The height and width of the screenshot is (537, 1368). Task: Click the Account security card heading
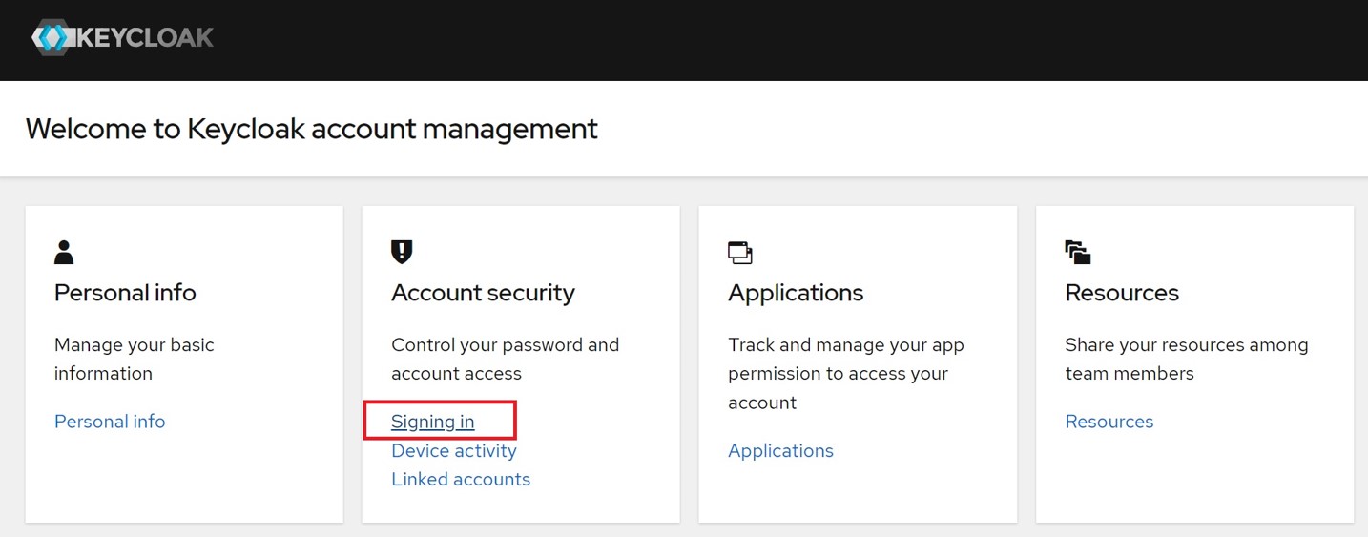483,293
